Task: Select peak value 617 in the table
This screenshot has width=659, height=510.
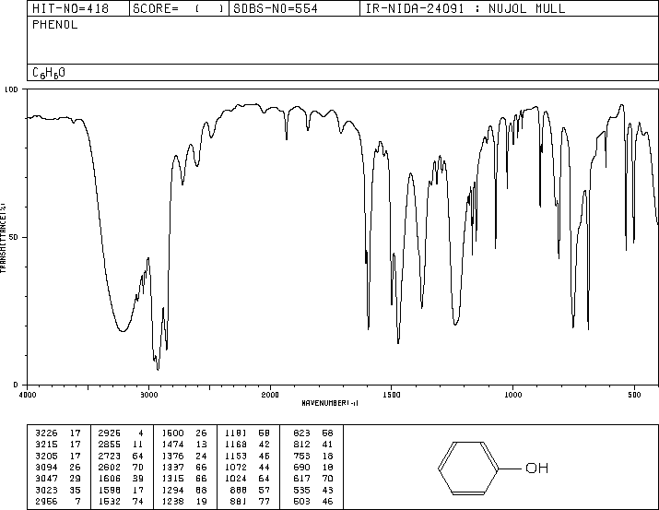Action: point(301,479)
